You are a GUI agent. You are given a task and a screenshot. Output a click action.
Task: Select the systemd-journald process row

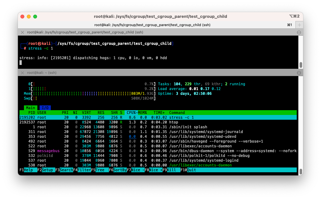point(158,132)
